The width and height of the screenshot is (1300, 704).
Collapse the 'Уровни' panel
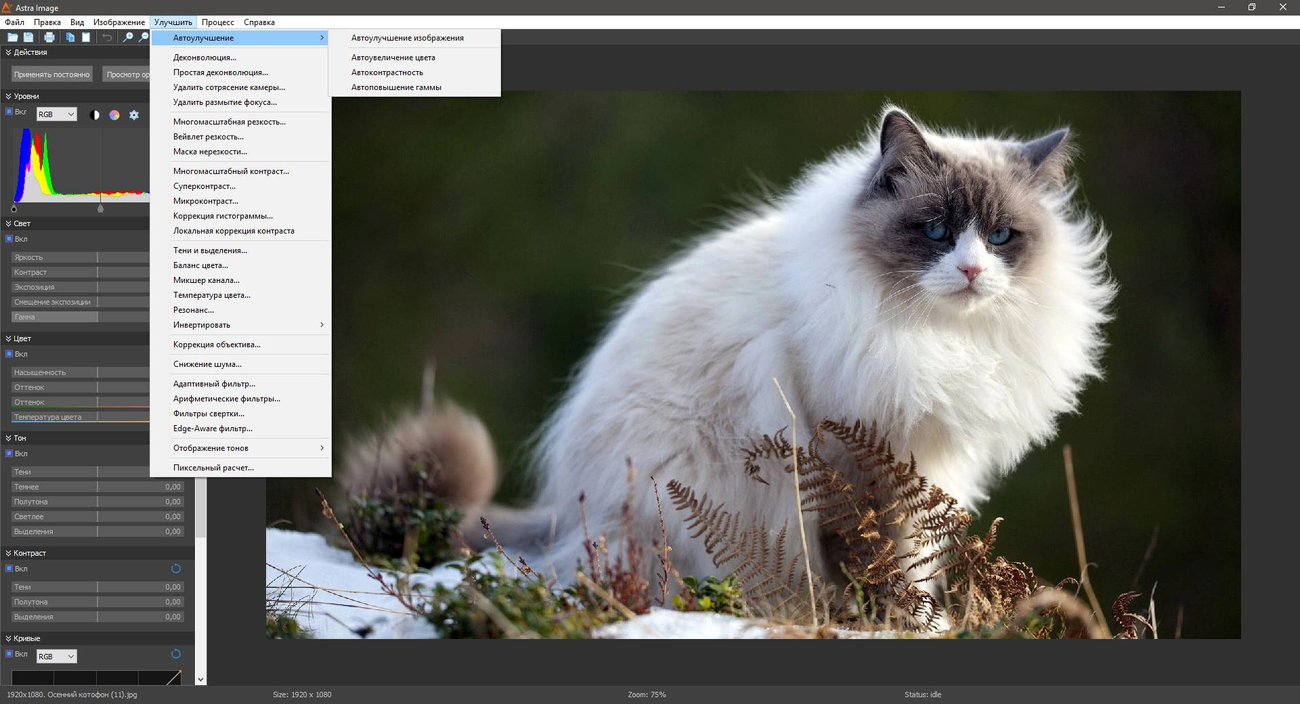point(9,96)
